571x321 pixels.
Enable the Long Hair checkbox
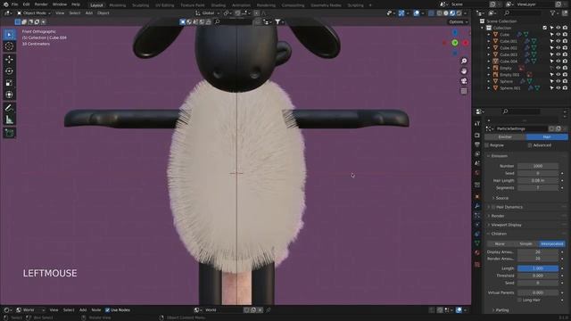pos(519,300)
